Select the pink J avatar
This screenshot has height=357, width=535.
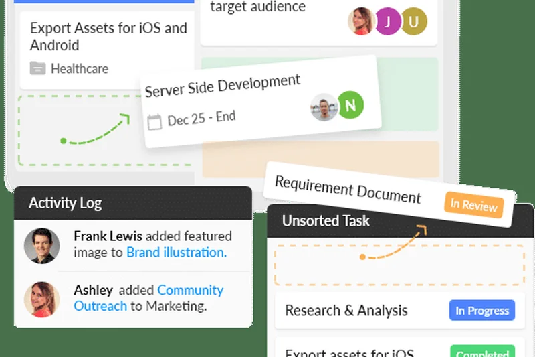pyautogui.click(x=387, y=22)
